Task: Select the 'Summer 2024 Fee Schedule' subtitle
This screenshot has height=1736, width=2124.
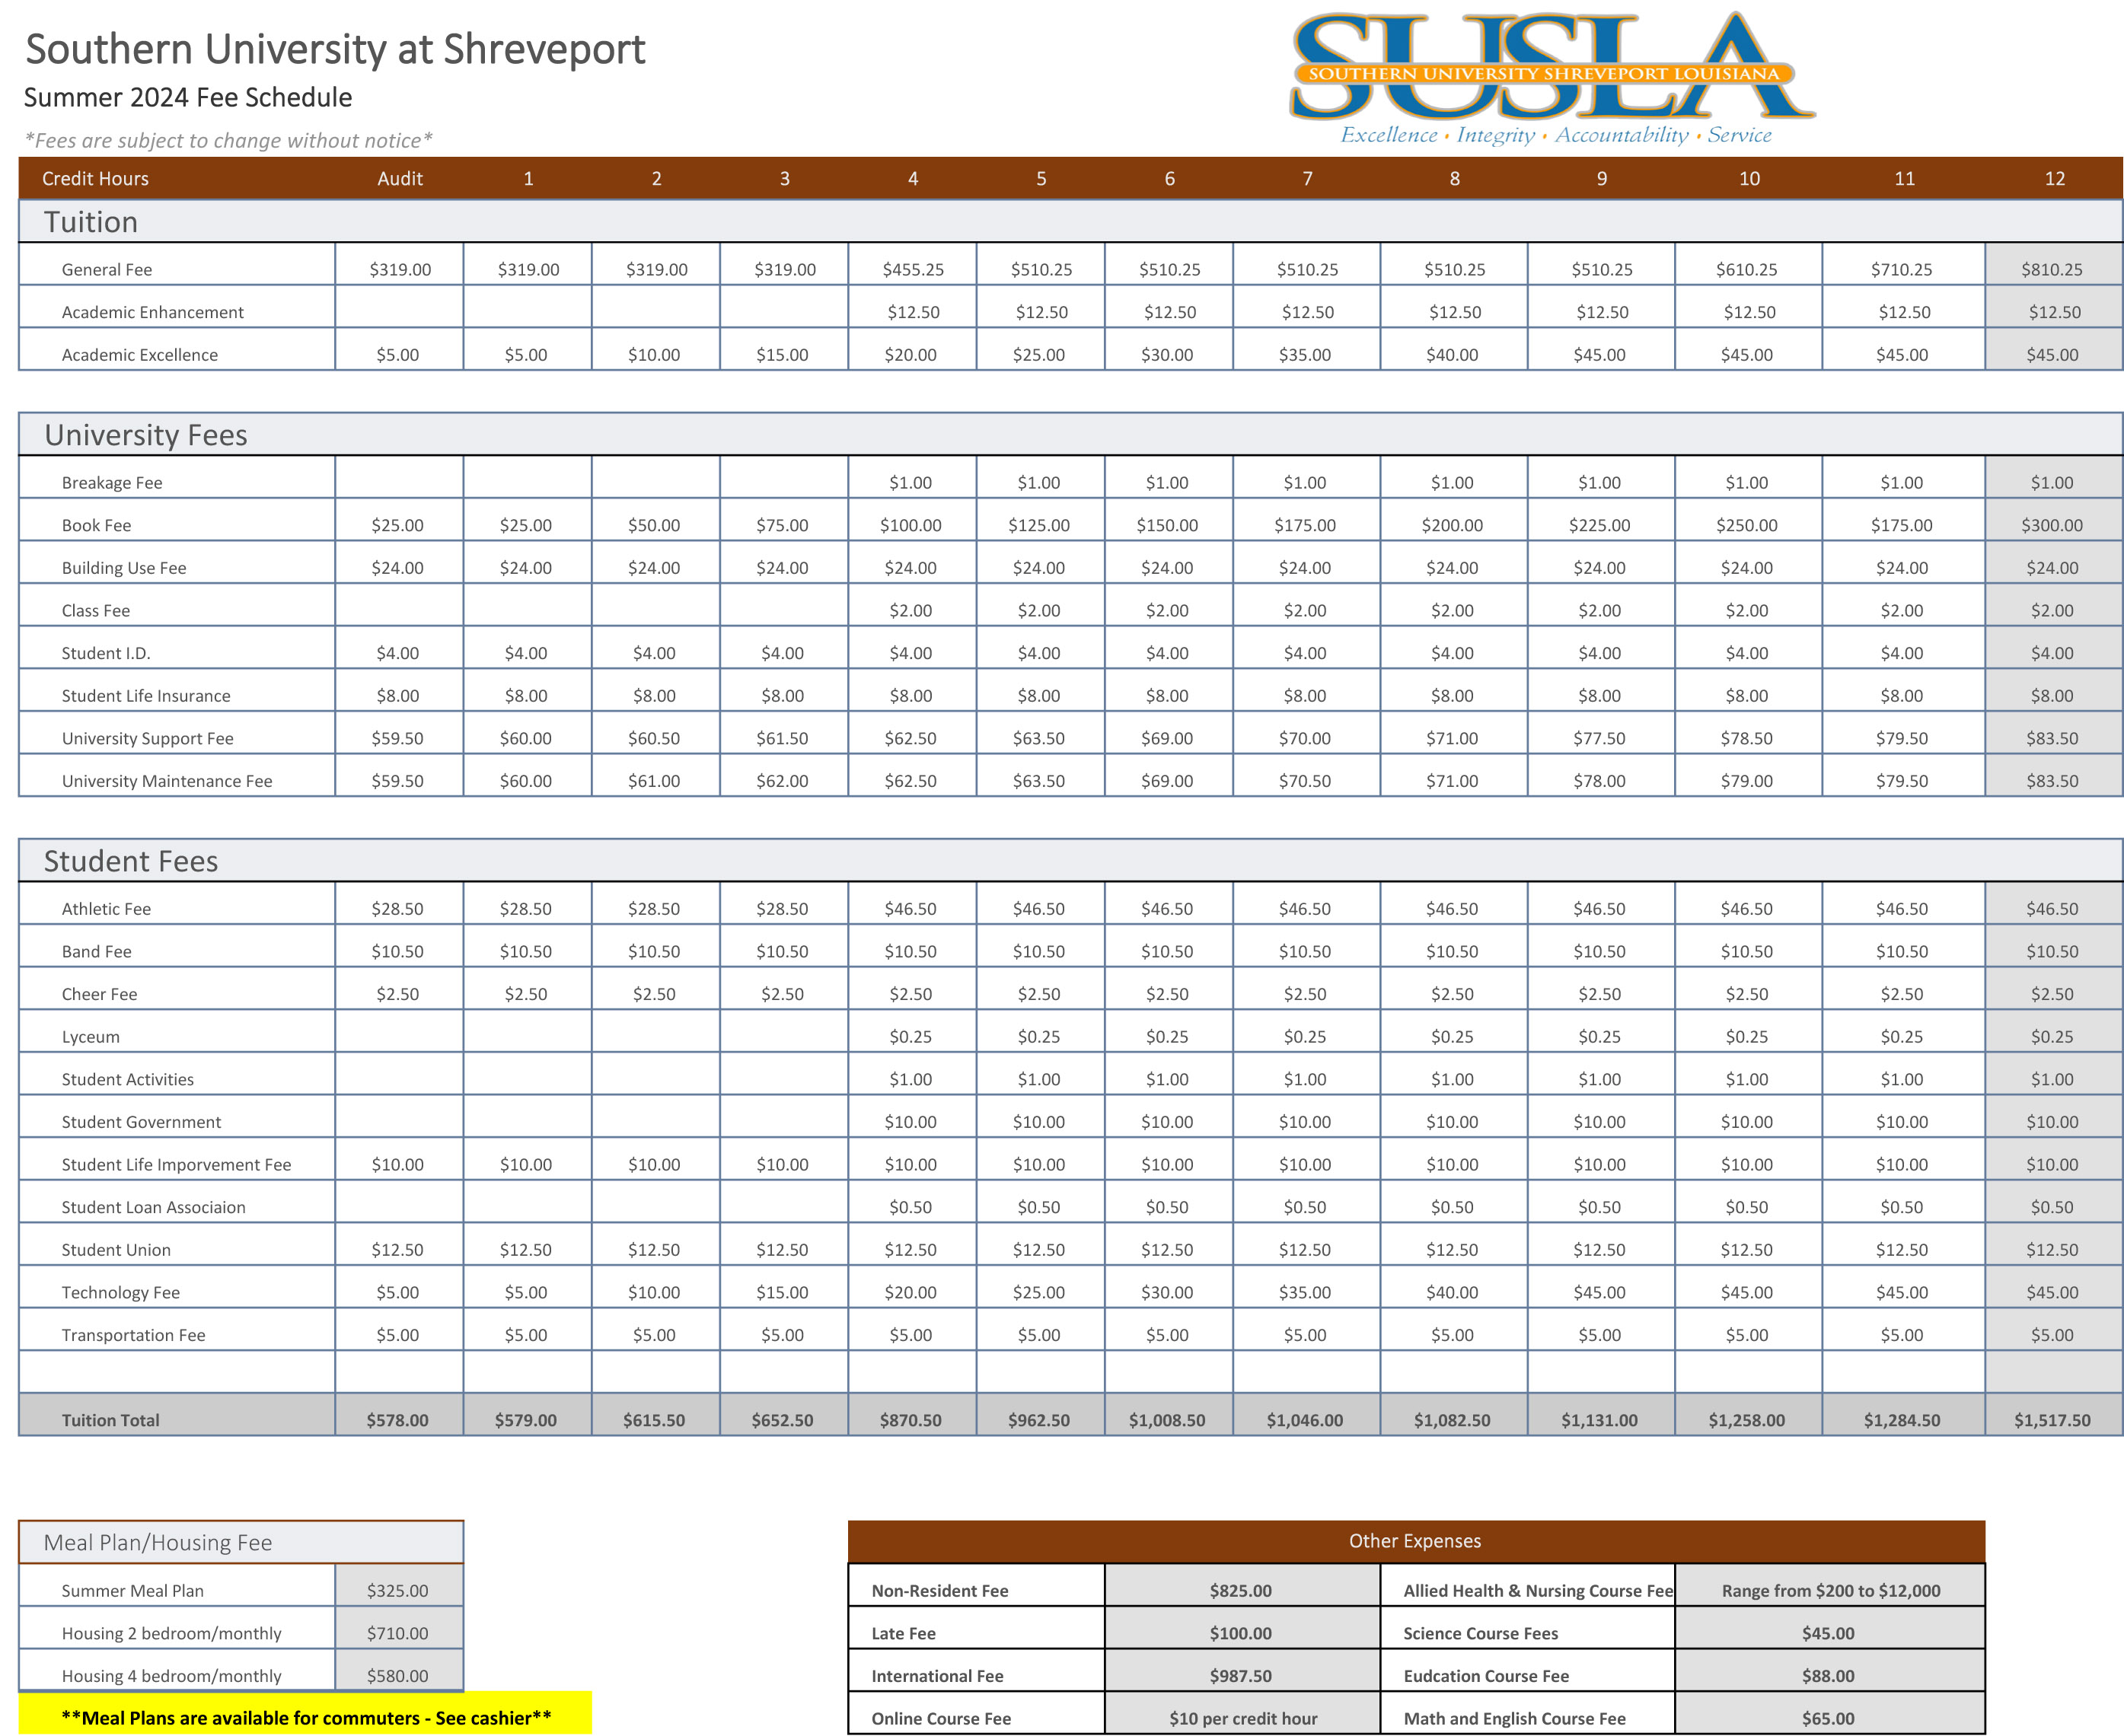Action: [x=188, y=97]
